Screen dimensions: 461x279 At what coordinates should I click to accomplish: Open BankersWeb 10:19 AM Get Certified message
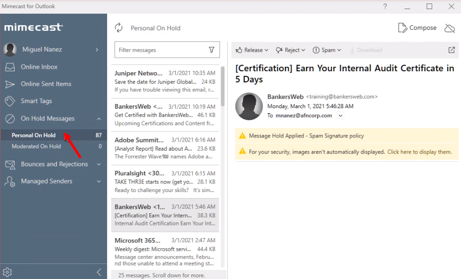pos(165,115)
